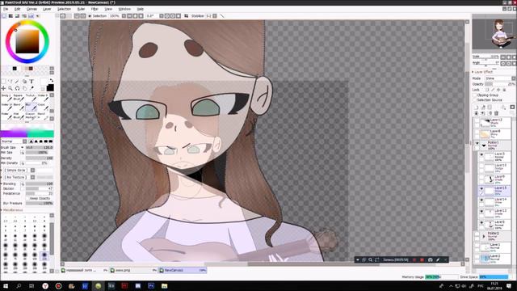Open the Filter menu
Viewport: 517px width, 291px height.
[95, 9]
